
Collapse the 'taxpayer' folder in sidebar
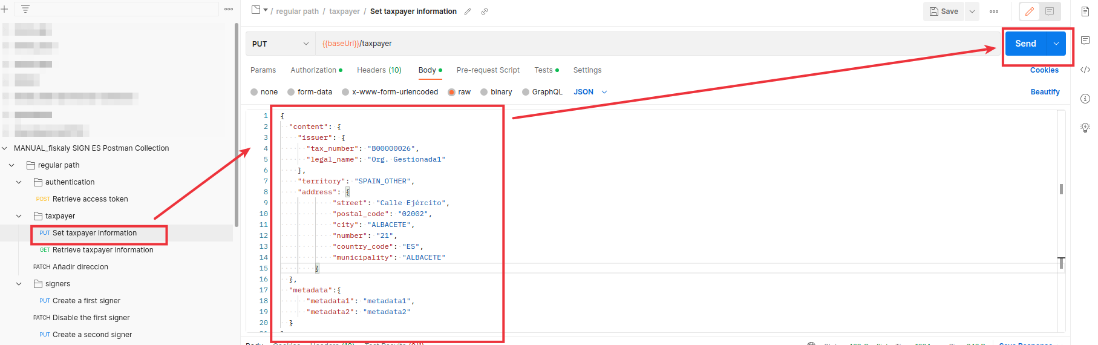(x=19, y=216)
